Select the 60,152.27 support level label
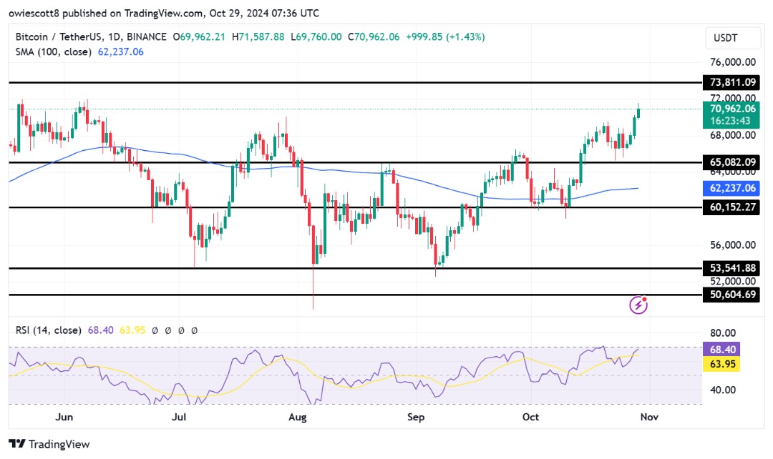Viewport: 773px width, 459px height. [731, 207]
